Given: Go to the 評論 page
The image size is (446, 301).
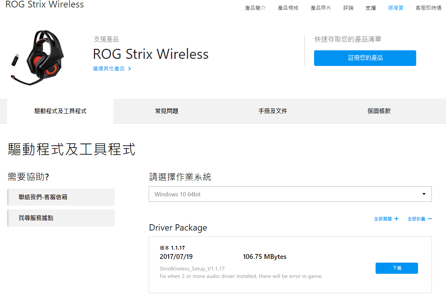Looking at the screenshot, I should [x=348, y=8].
